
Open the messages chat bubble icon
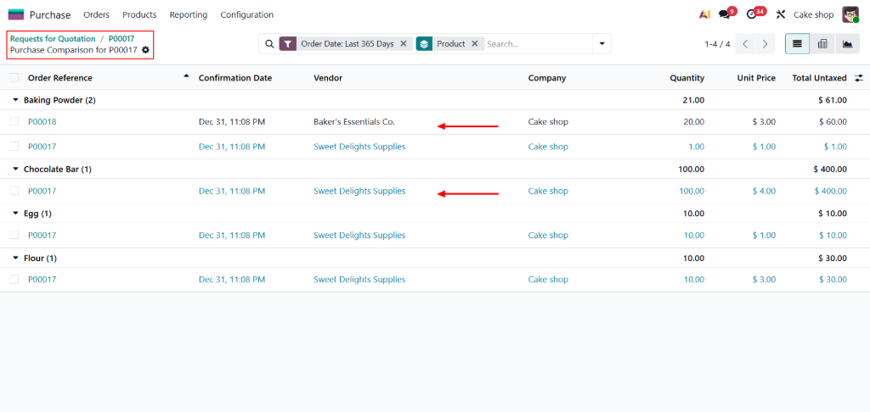pos(724,14)
